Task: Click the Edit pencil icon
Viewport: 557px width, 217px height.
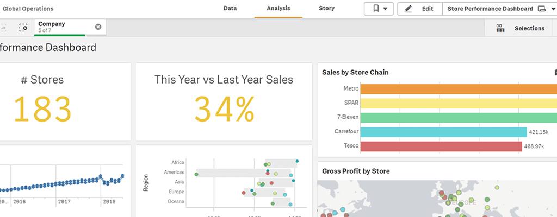Action: pos(409,9)
